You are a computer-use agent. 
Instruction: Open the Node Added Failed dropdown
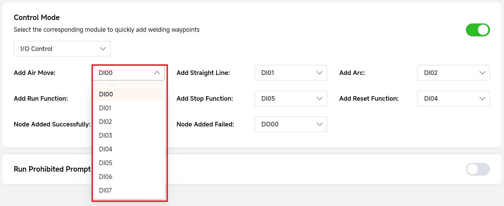click(290, 124)
